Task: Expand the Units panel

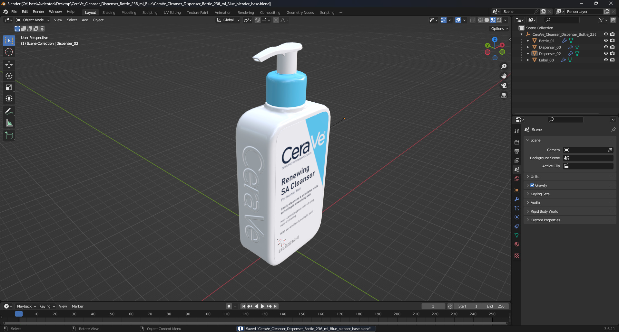Action: (570, 177)
